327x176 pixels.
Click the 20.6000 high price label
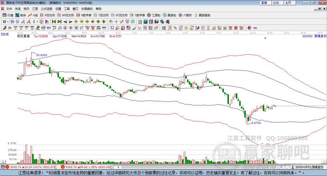[x=42, y=55]
